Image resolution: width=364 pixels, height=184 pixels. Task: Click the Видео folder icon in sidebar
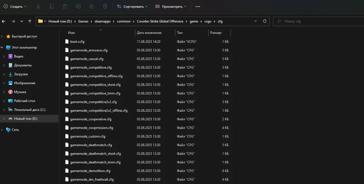pyautogui.click(x=10, y=56)
